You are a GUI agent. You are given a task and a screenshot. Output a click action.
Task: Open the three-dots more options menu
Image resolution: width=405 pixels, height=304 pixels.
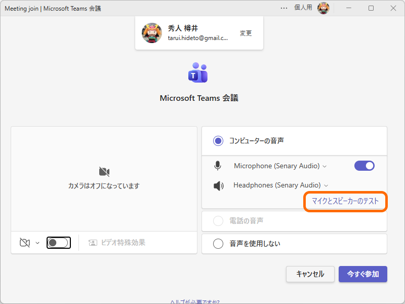point(284,8)
